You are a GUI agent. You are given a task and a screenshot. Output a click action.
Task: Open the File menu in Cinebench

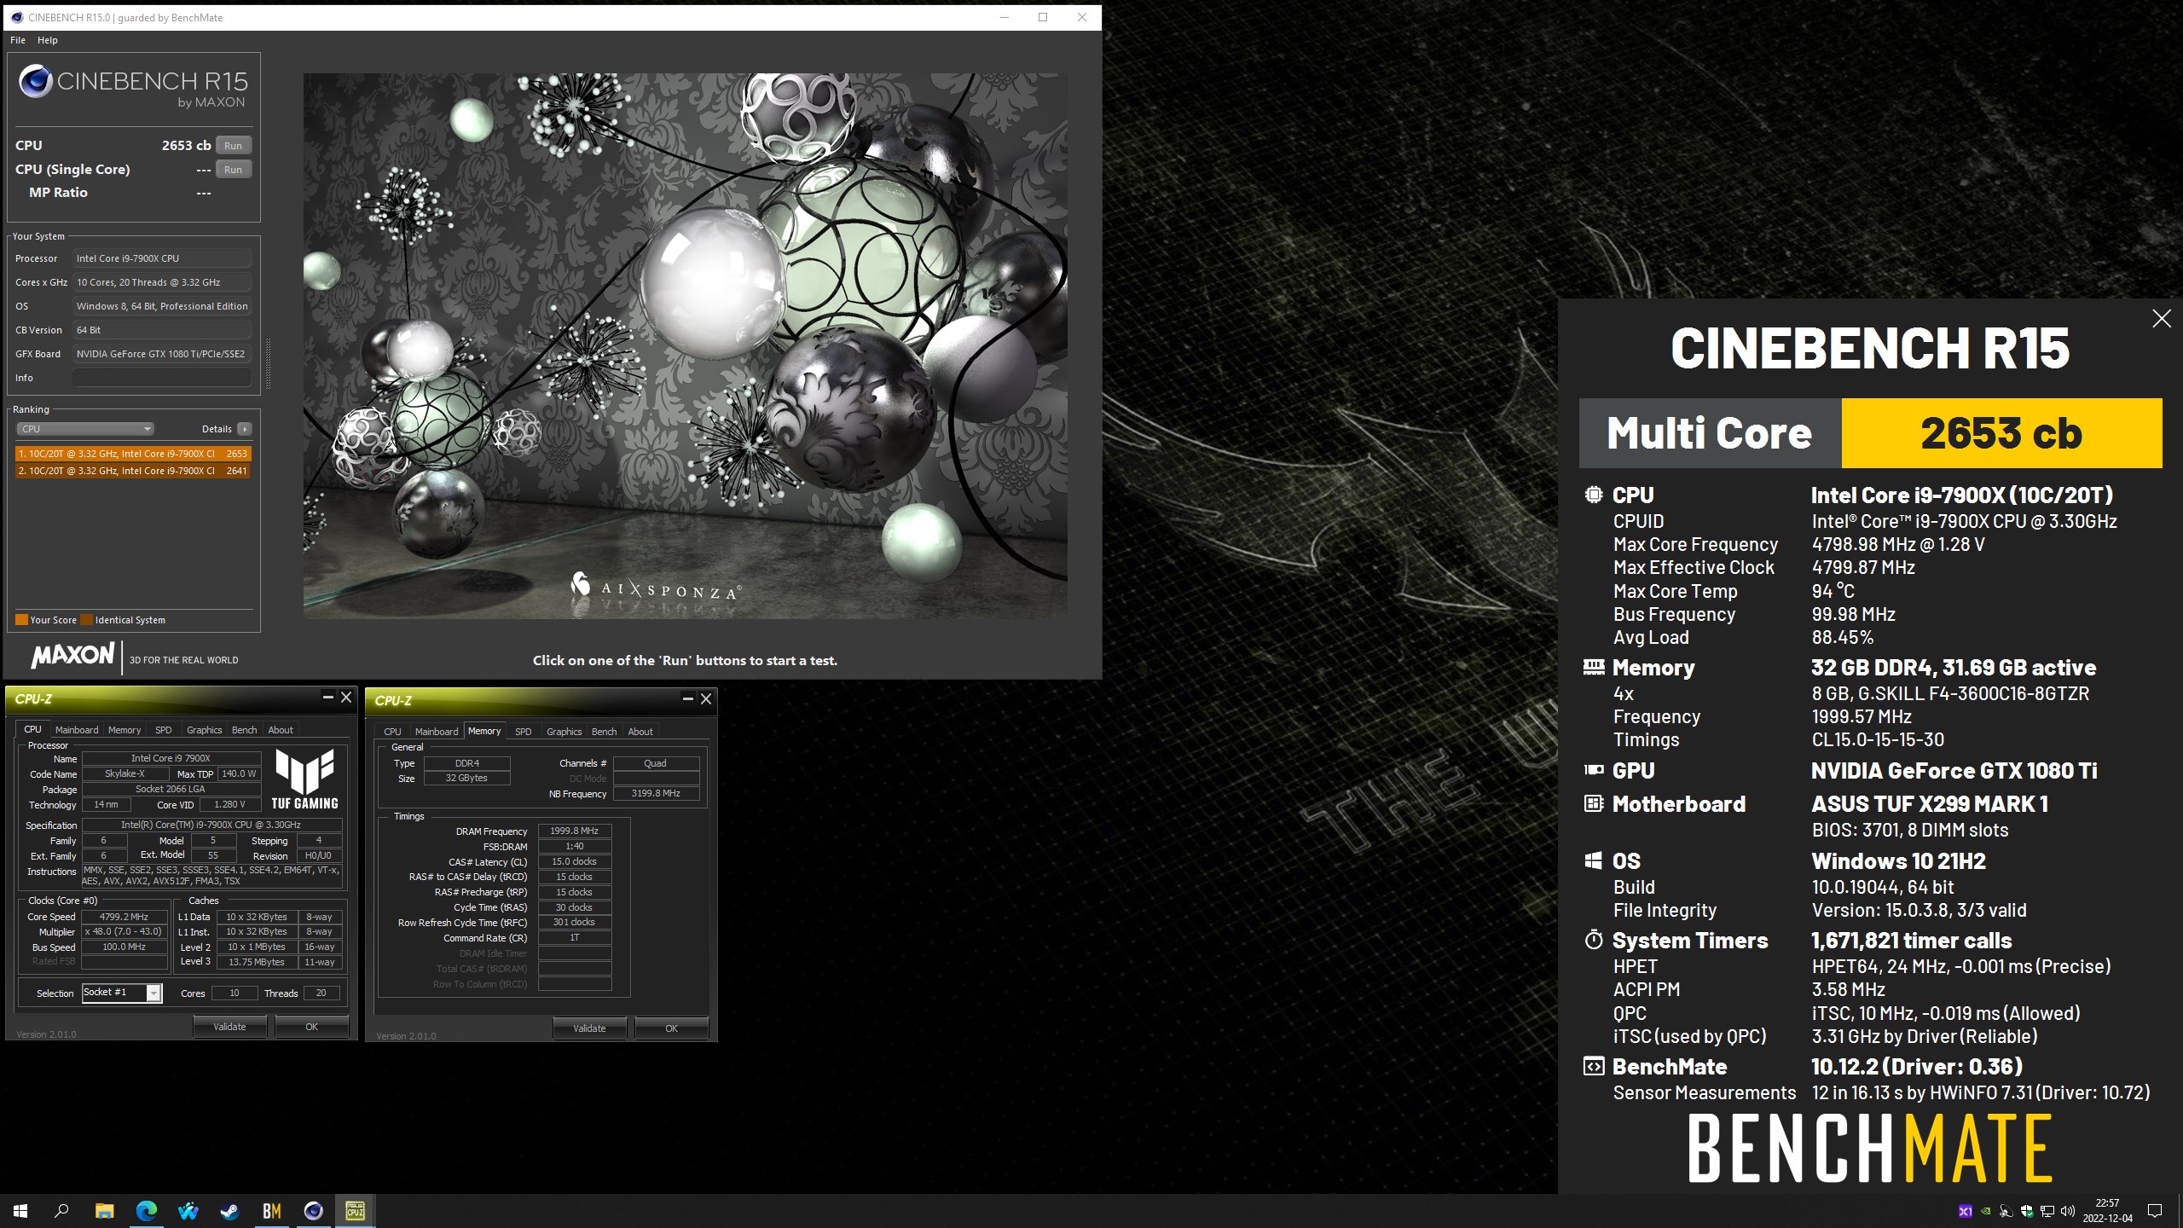point(18,40)
